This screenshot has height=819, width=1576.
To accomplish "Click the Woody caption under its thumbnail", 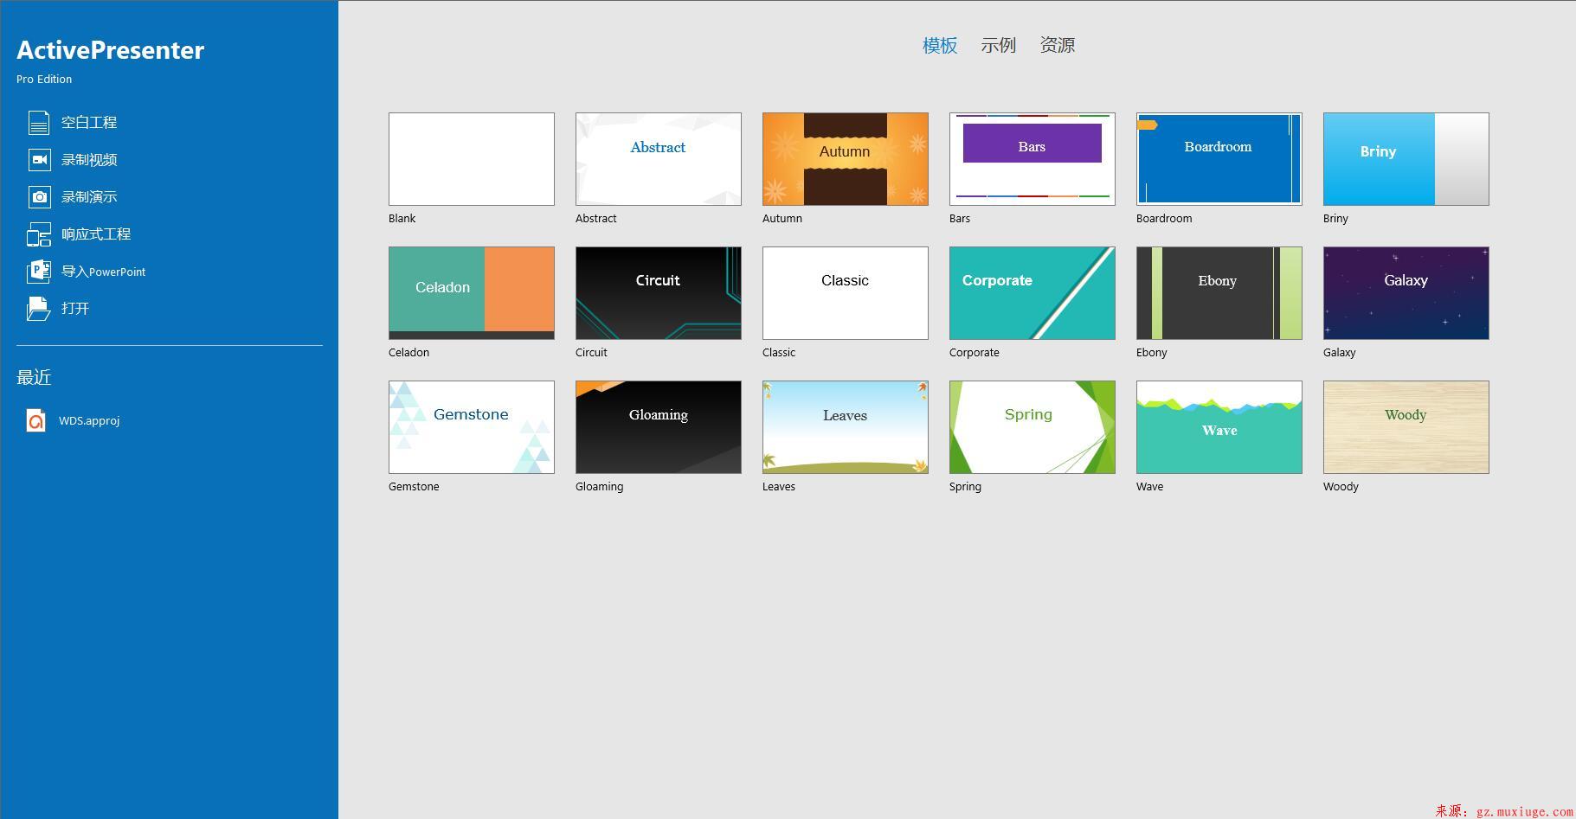I will 1341,487.
